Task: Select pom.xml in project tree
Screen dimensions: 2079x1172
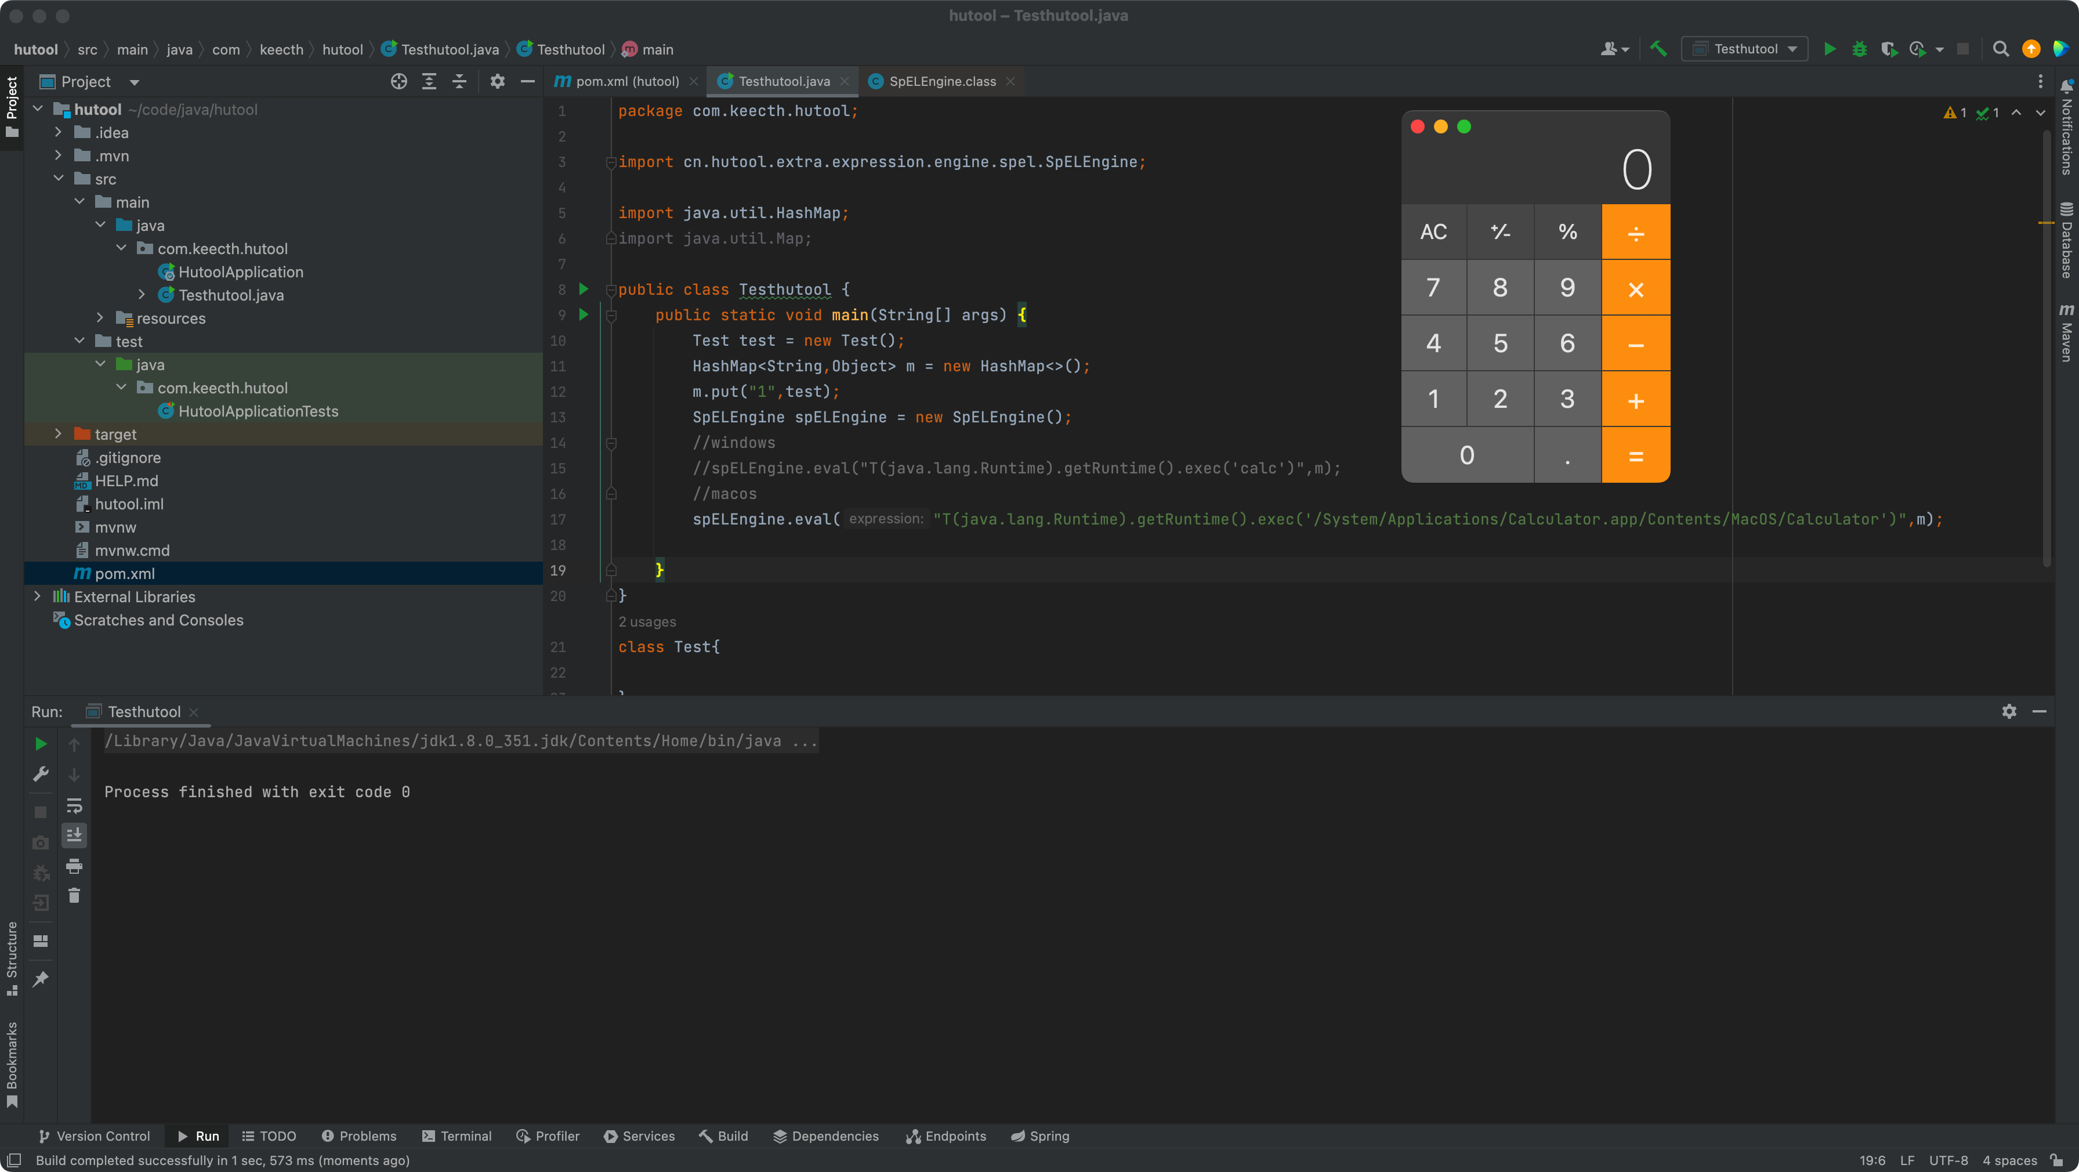Action: [124, 574]
